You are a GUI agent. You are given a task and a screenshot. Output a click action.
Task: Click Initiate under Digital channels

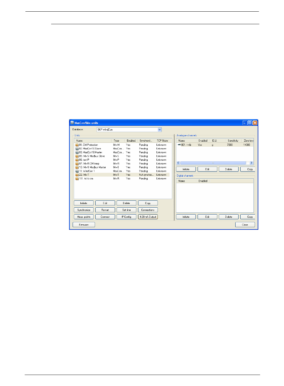pos(186,217)
